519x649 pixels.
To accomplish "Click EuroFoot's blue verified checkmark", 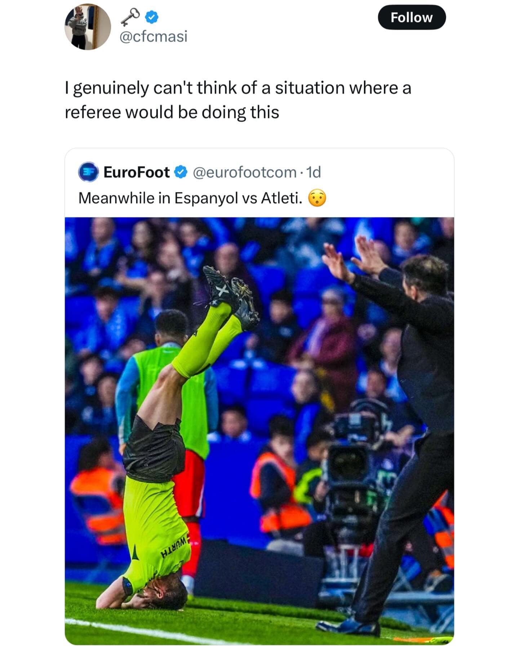I will coord(181,172).
